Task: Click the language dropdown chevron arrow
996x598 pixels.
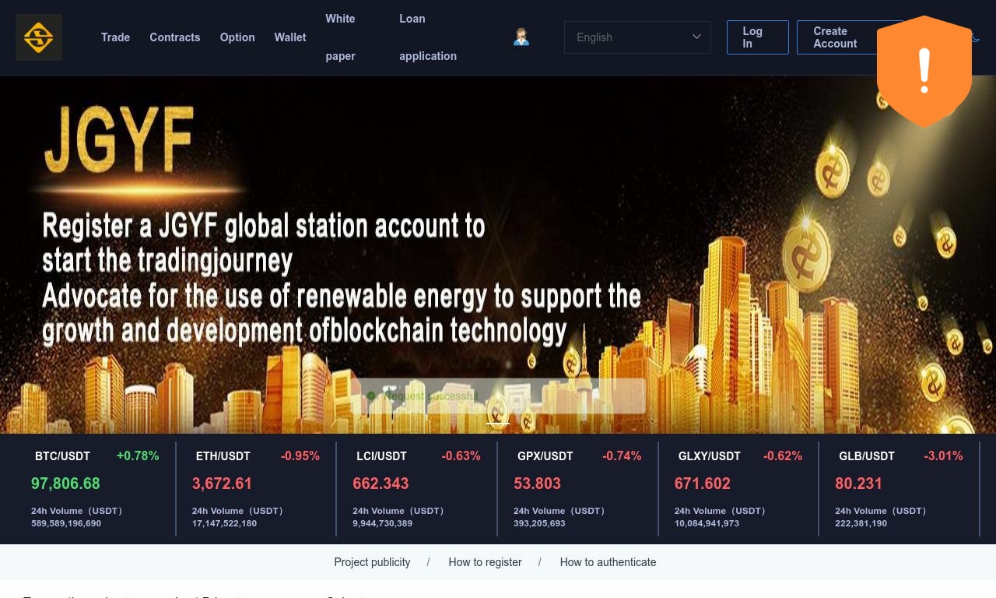Action: coord(696,37)
